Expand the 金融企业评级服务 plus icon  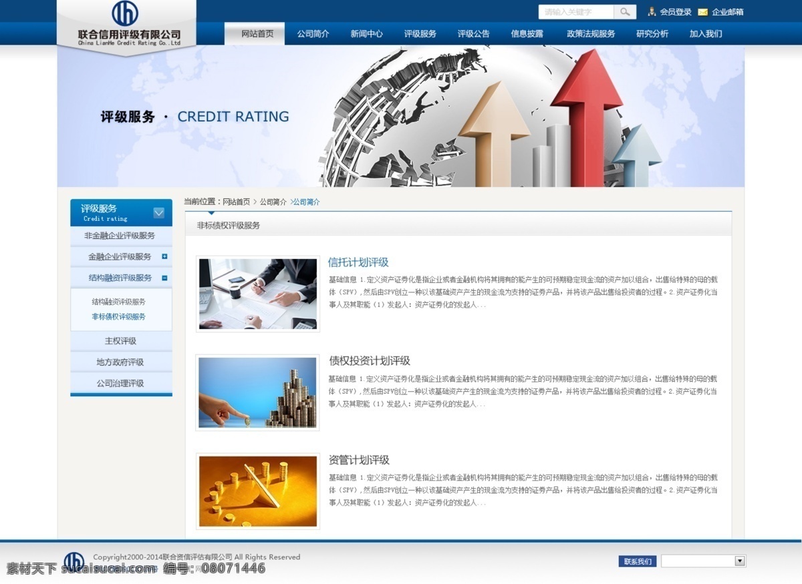tap(164, 256)
